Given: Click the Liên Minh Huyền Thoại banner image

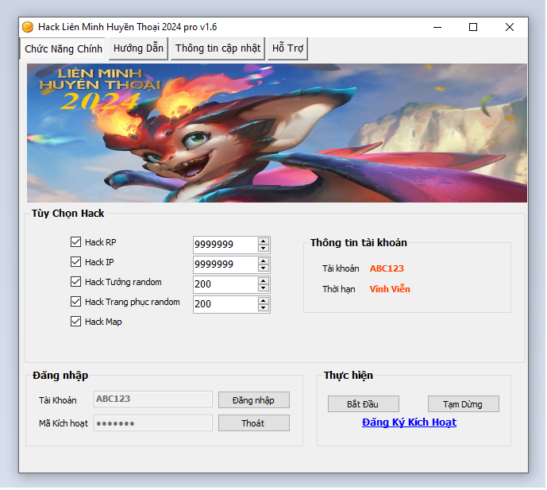Looking at the screenshot, I should click(277, 133).
